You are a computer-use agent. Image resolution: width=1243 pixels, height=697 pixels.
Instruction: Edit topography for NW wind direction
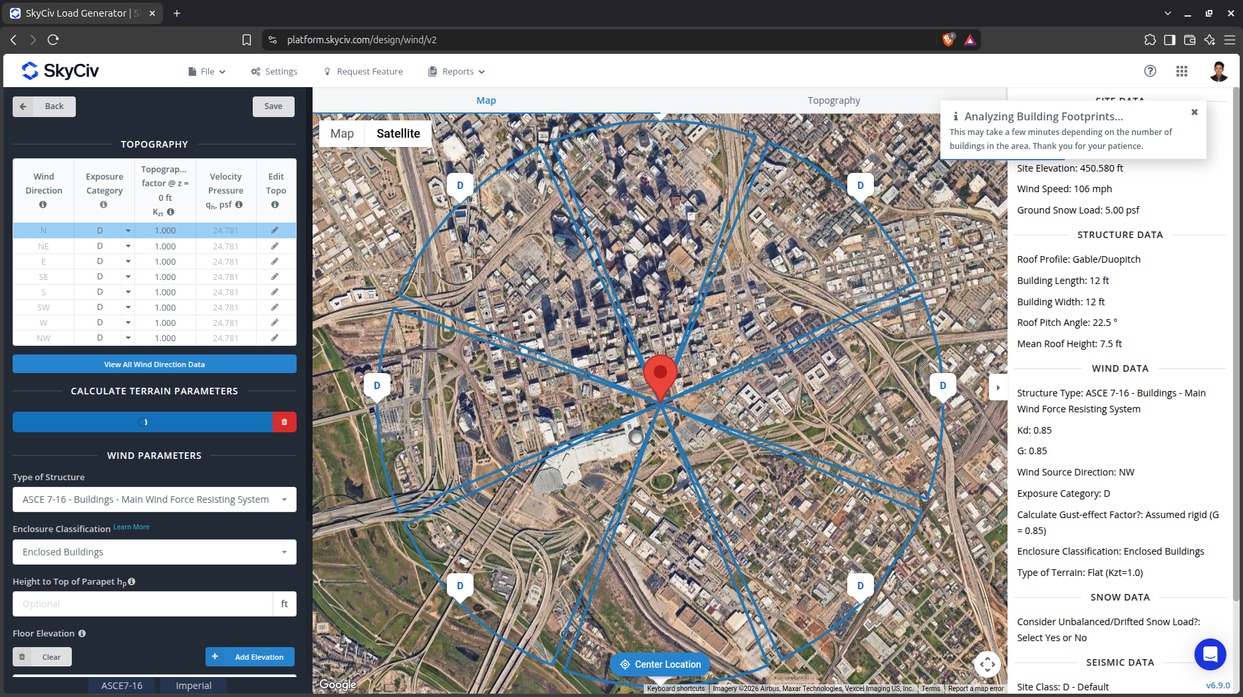(275, 338)
